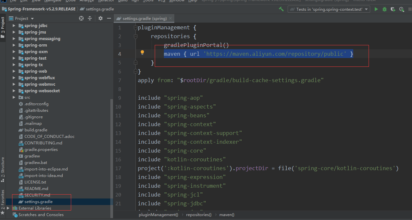
Task: Click the profiler run icon in toolbar
Action: 402,9
